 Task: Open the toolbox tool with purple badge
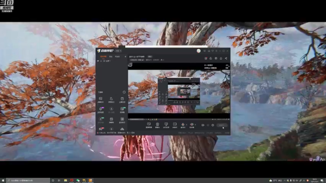(x=101, y=110)
